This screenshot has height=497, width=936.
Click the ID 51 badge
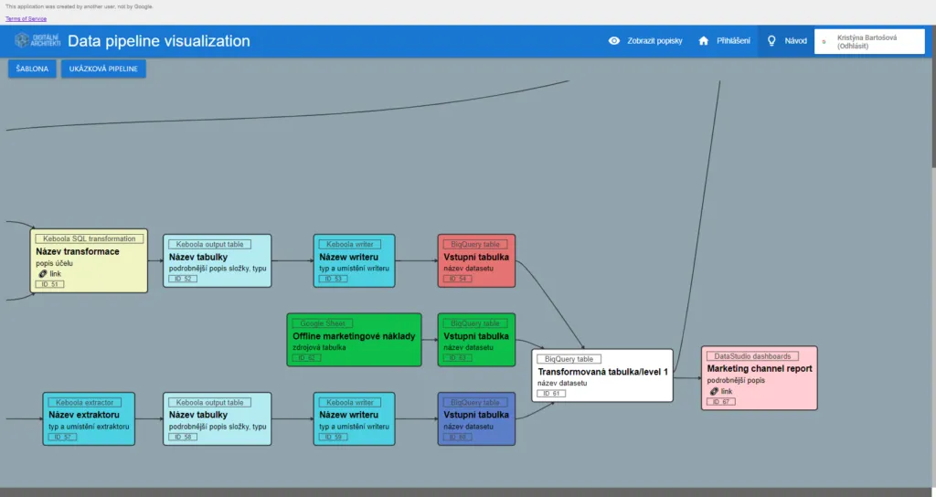coord(49,284)
